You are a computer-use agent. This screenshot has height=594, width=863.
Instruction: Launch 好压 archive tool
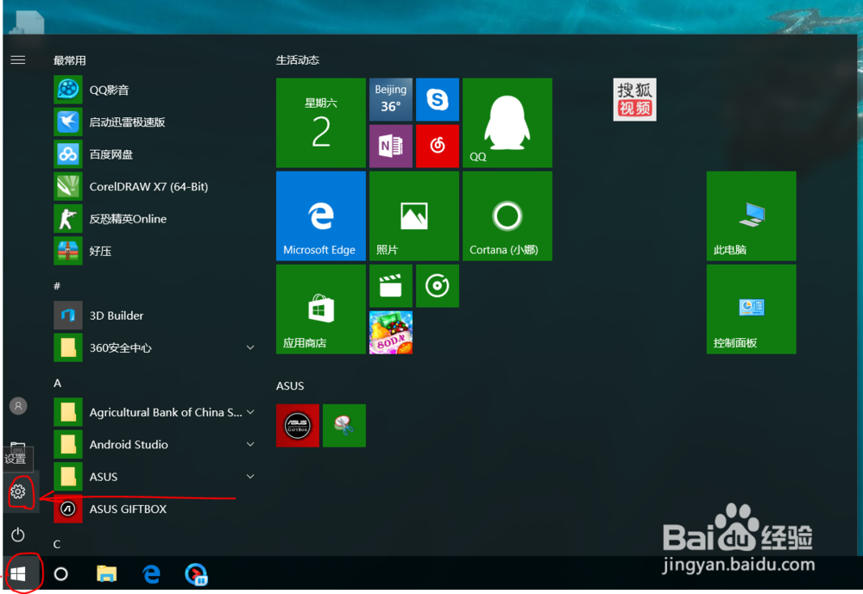tap(154, 251)
